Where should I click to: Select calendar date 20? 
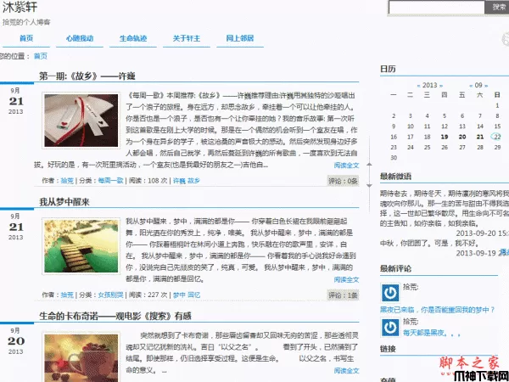click(462, 137)
